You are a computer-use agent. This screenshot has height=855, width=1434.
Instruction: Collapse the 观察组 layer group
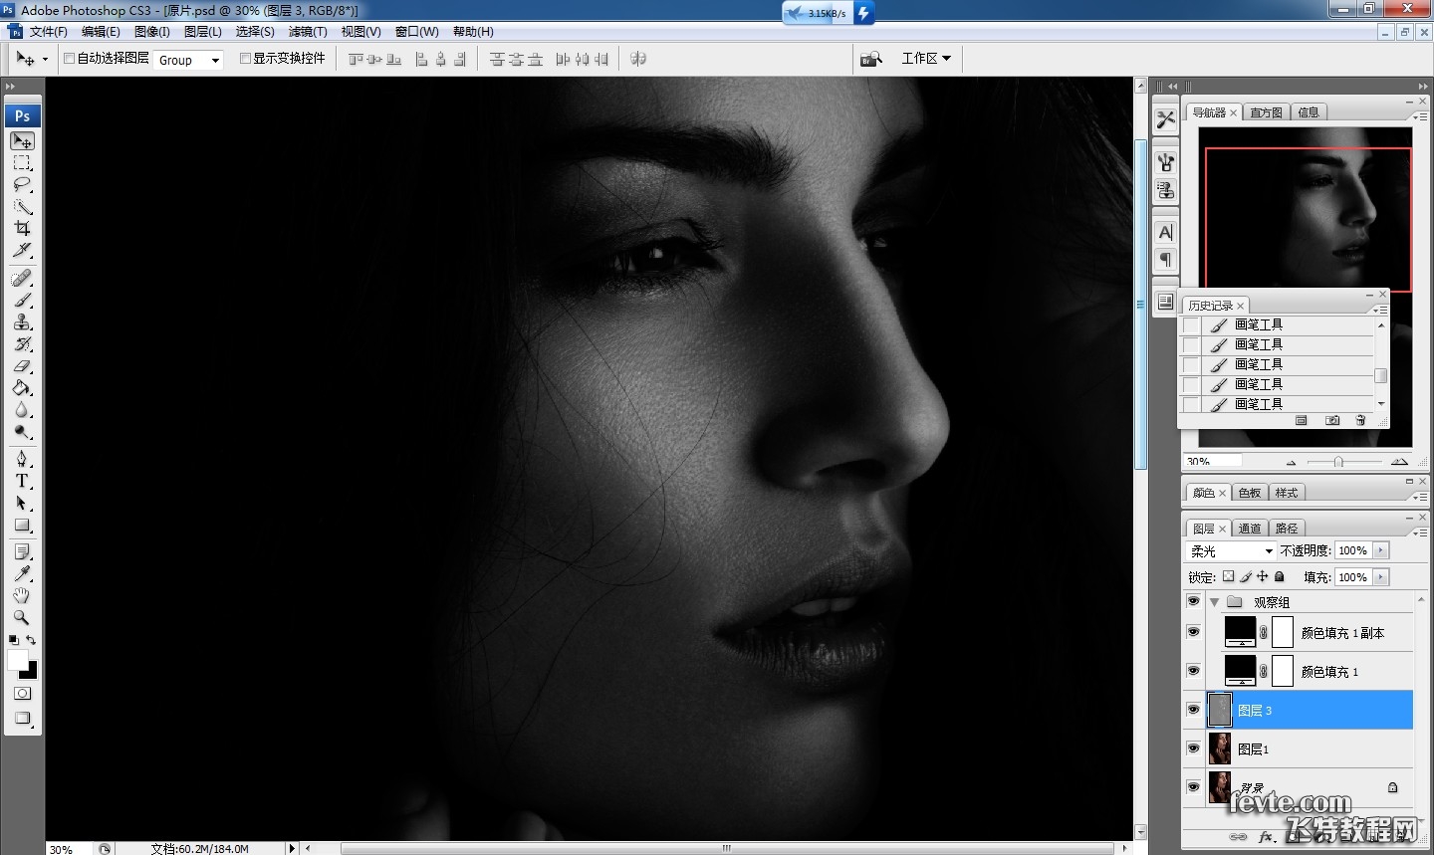(x=1215, y=602)
